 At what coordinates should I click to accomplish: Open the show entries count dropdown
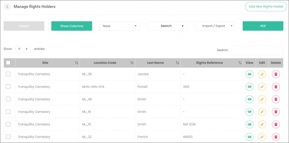(x=23, y=49)
